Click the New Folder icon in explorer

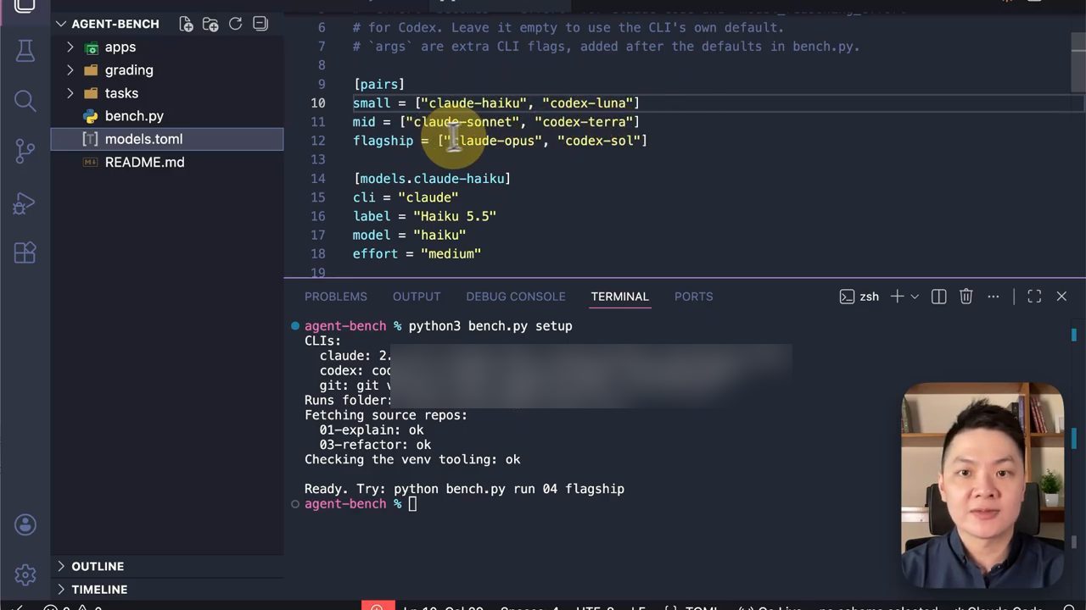[210, 24]
